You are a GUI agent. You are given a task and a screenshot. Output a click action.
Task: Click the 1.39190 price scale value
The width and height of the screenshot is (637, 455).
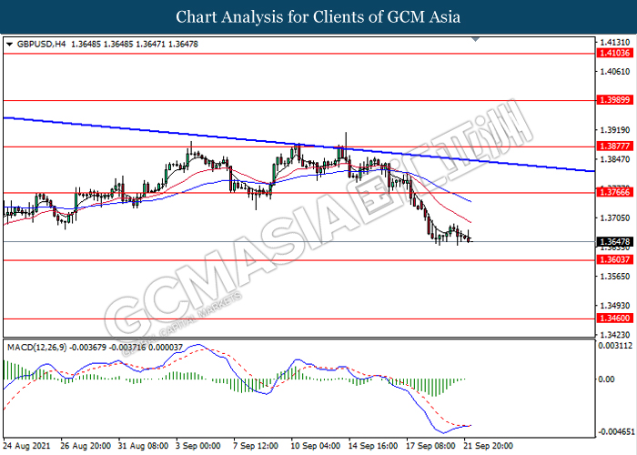(615, 130)
